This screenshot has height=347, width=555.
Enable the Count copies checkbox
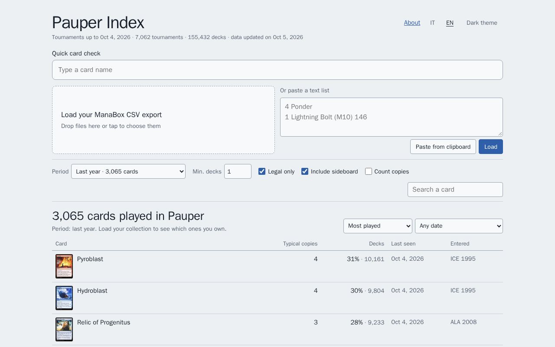[x=369, y=171]
